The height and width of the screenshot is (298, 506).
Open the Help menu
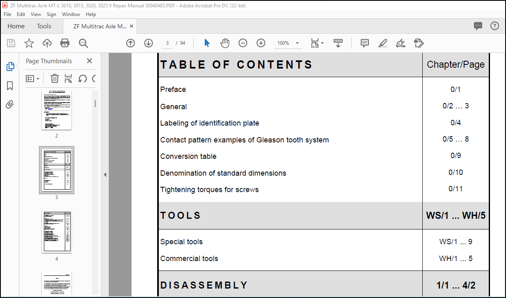coord(91,14)
